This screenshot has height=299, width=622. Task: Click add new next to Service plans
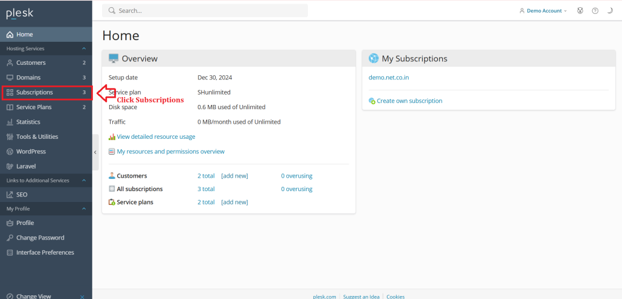coord(234,202)
